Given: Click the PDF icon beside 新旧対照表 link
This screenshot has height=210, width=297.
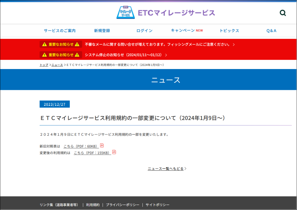Looking at the screenshot, I should click(x=102, y=145).
